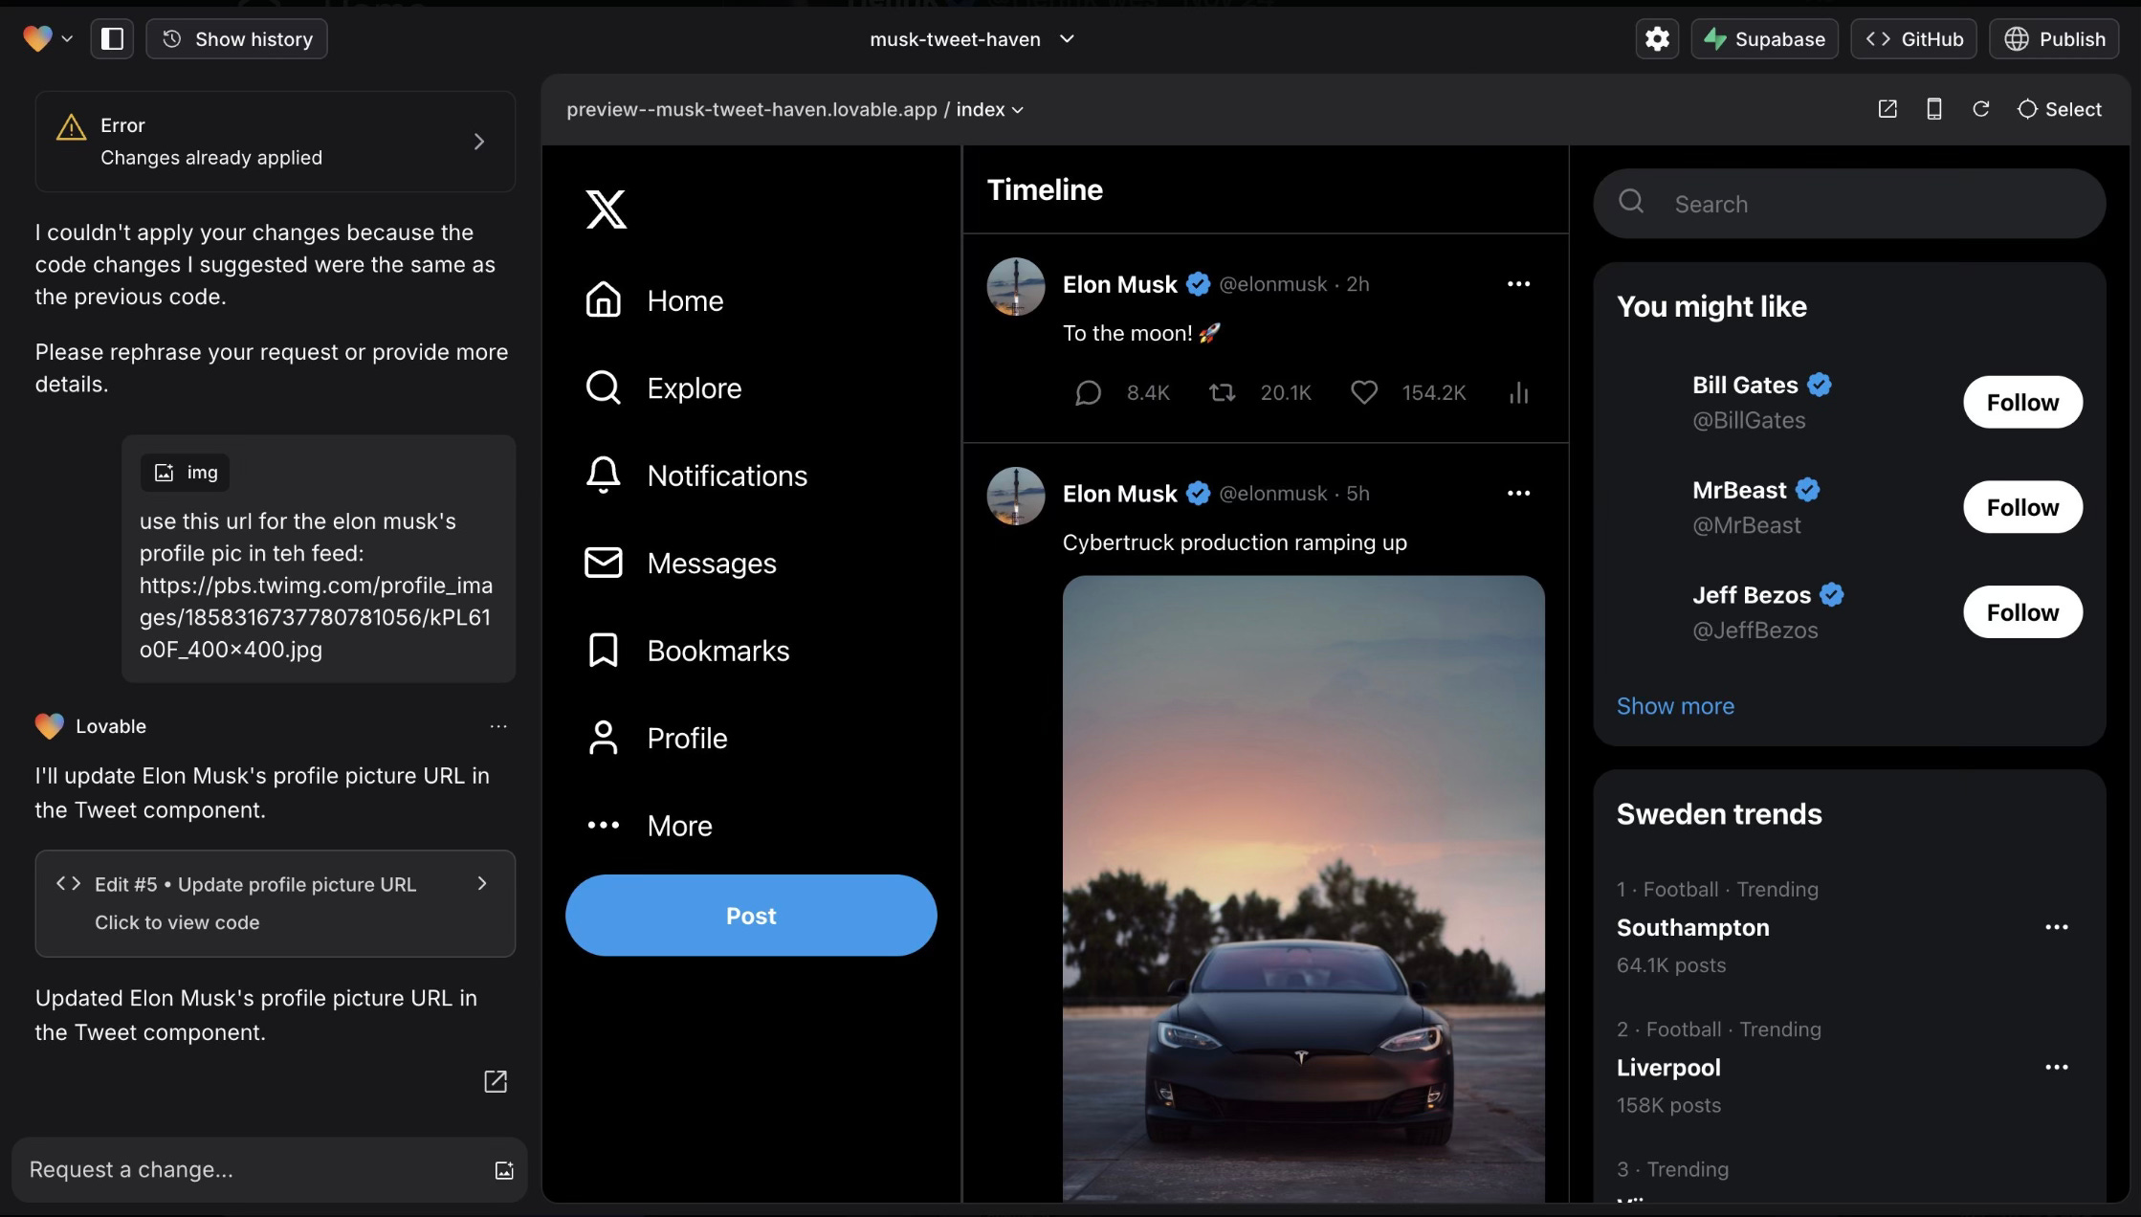Open options for Southampton trend
Image resolution: width=2141 pixels, height=1217 pixels.
[2056, 927]
